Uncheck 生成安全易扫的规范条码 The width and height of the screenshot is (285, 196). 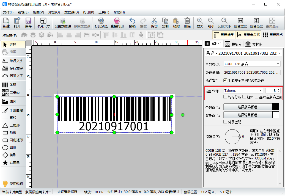point(225,80)
